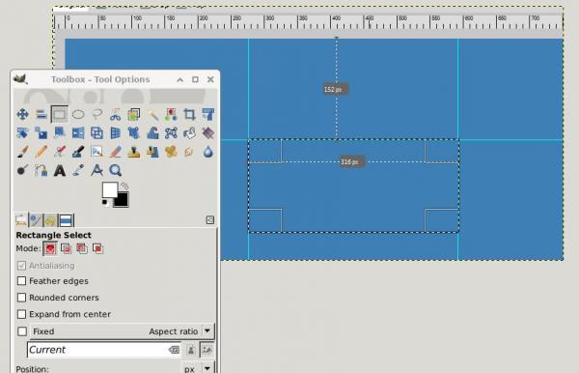Pick the Zoom magnifier tool
Screen dimensions: 579x373
115,170
